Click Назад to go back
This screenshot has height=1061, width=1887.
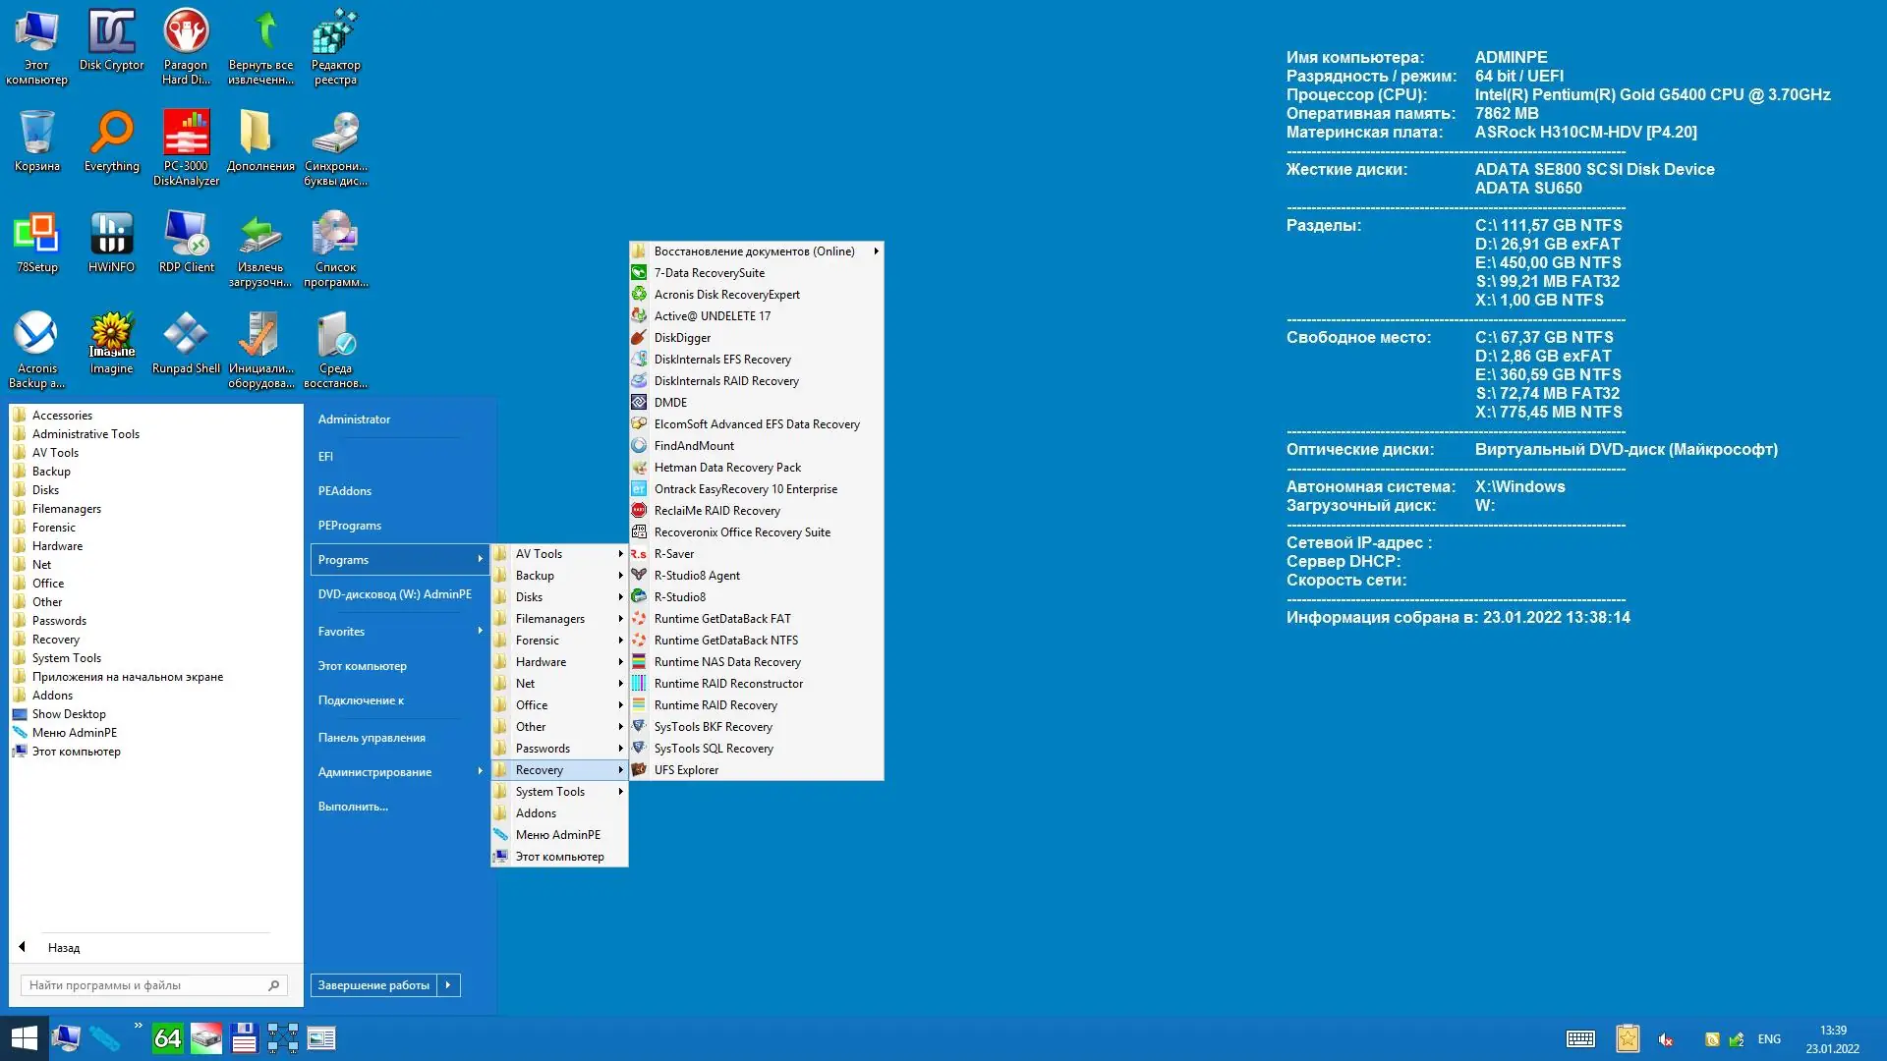click(63, 948)
